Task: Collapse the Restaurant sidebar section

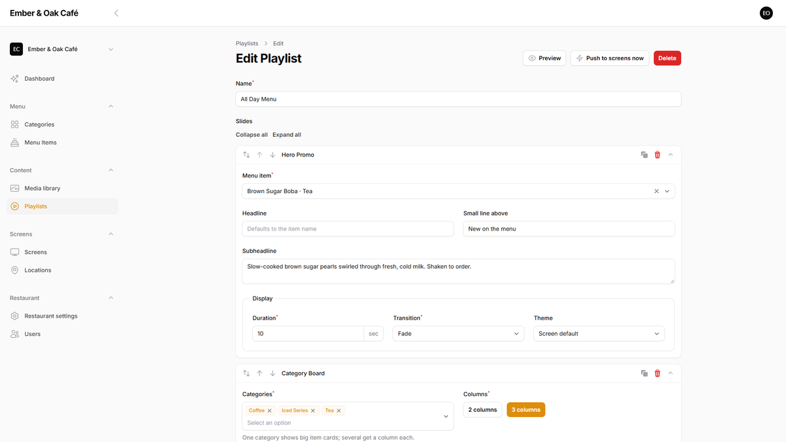Action: pos(111,298)
